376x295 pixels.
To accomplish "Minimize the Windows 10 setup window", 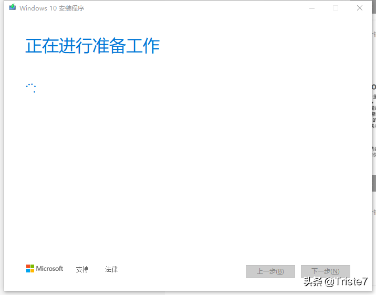I will pos(312,8).
